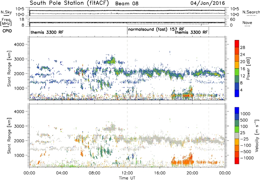Select the 16 value on the power colorbar
The height and width of the screenshot is (180, 260).
tap(242, 69)
